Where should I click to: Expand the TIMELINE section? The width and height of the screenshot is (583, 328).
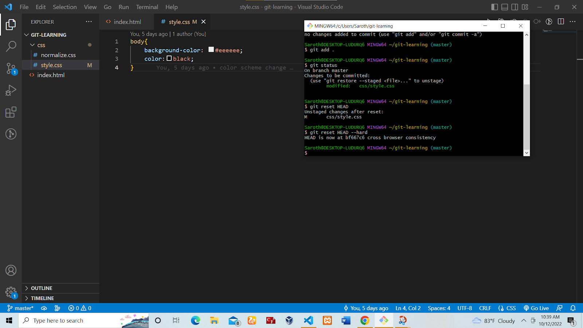42,298
